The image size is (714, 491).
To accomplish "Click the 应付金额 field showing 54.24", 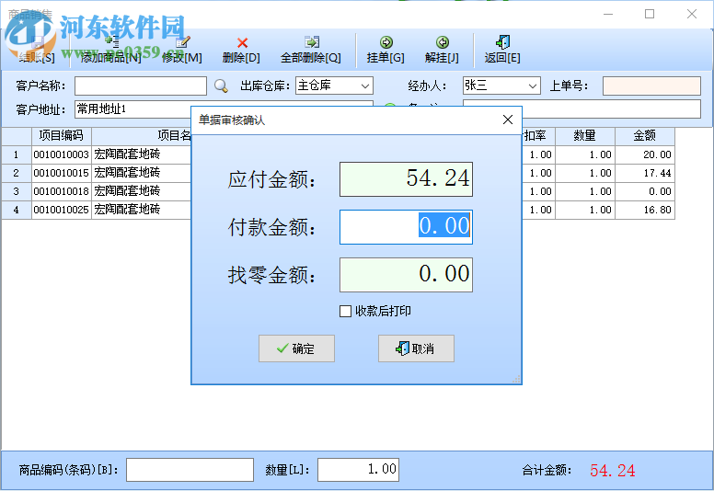I will (406, 178).
